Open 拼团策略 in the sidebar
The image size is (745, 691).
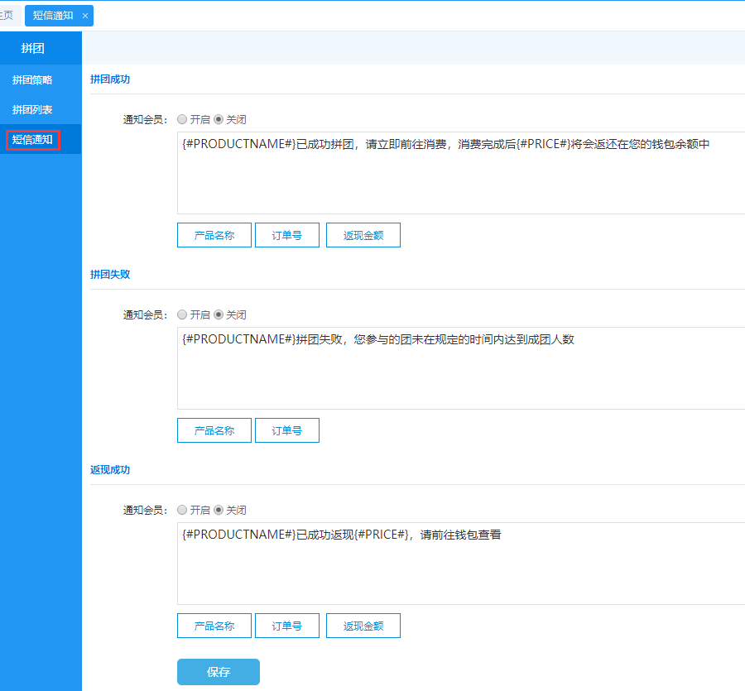[32, 80]
